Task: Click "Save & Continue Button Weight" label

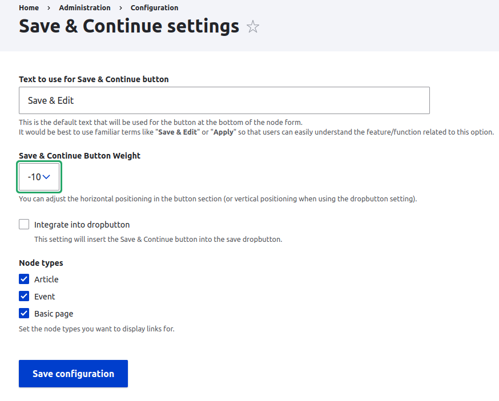Action: pyautogui.click(x=79, y=156)
